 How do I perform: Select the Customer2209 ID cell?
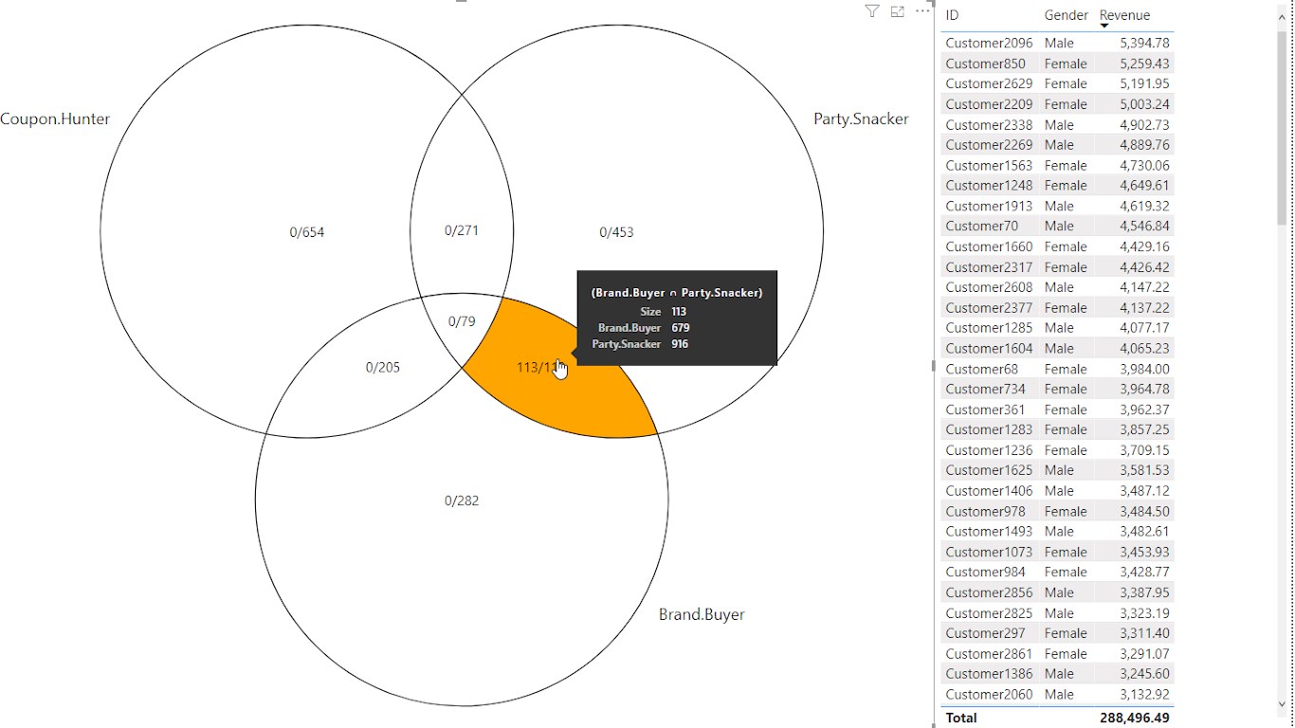[989, 104]
